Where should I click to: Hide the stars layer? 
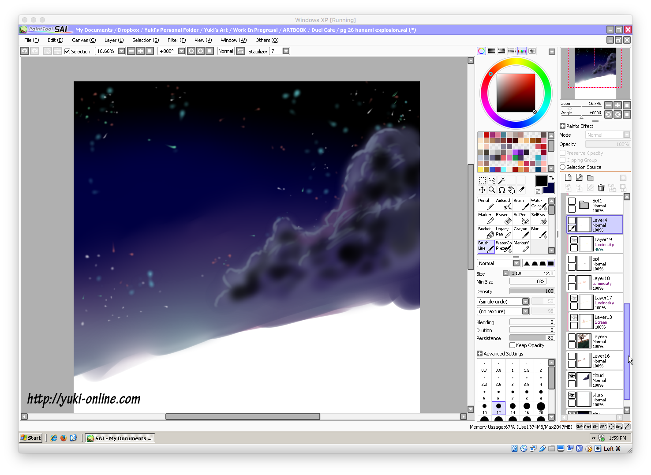(x=572, y=396)
